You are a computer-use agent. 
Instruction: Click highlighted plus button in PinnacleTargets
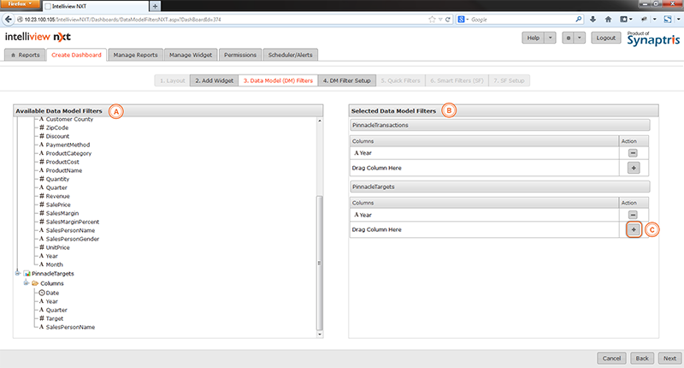pos(634,230)
